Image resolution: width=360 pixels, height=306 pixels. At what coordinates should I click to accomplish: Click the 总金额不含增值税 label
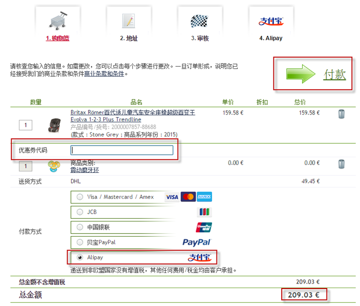[42, 282]
